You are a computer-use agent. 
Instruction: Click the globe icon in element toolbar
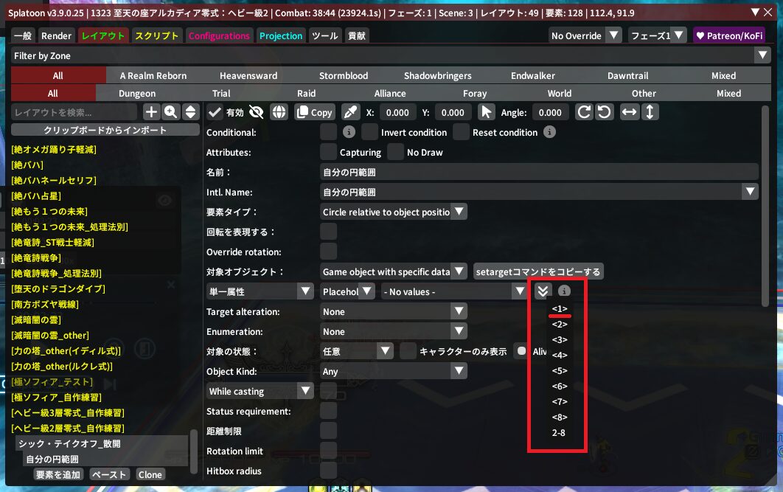[279, 112]
